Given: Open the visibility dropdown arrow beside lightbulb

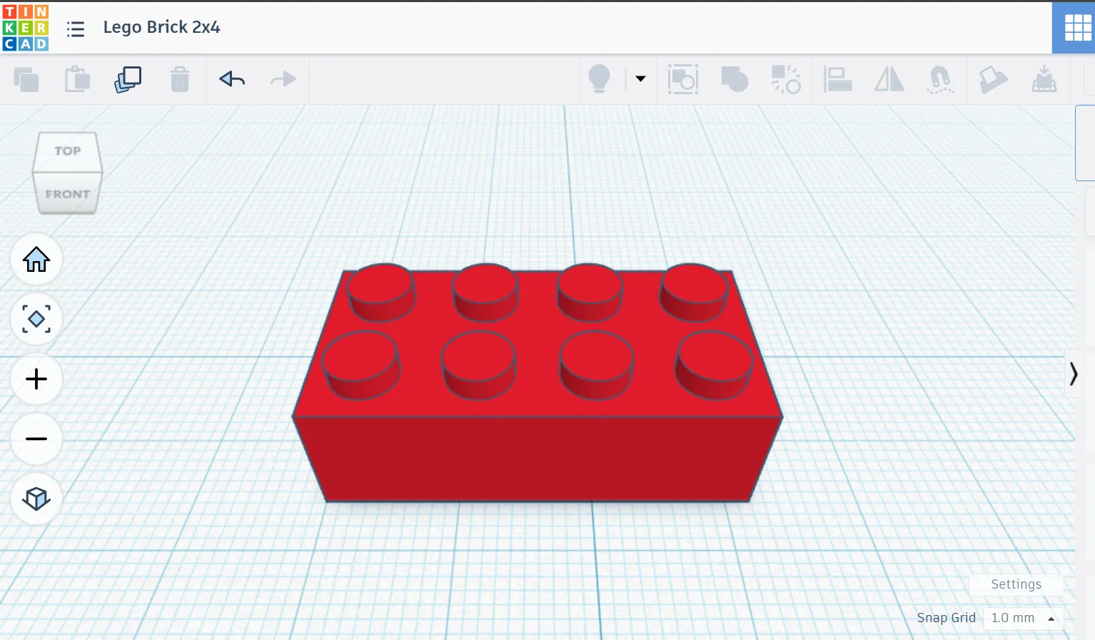Looking at the screenshot, I should pos(640,79).
